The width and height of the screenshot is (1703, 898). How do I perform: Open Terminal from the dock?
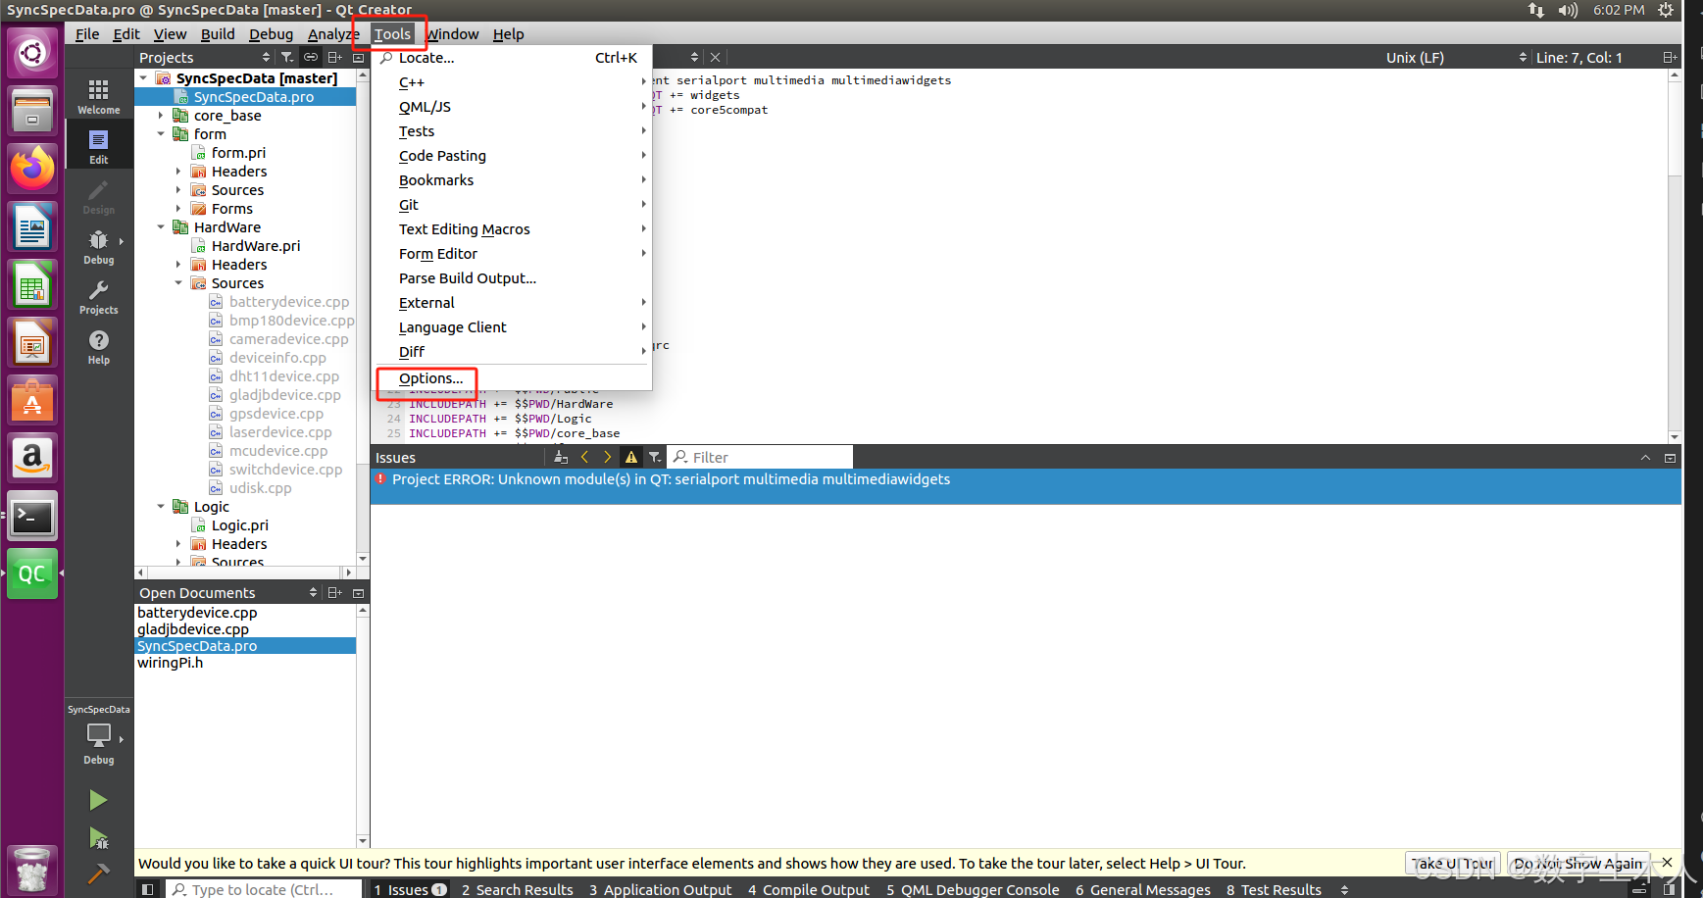(32, 516)
